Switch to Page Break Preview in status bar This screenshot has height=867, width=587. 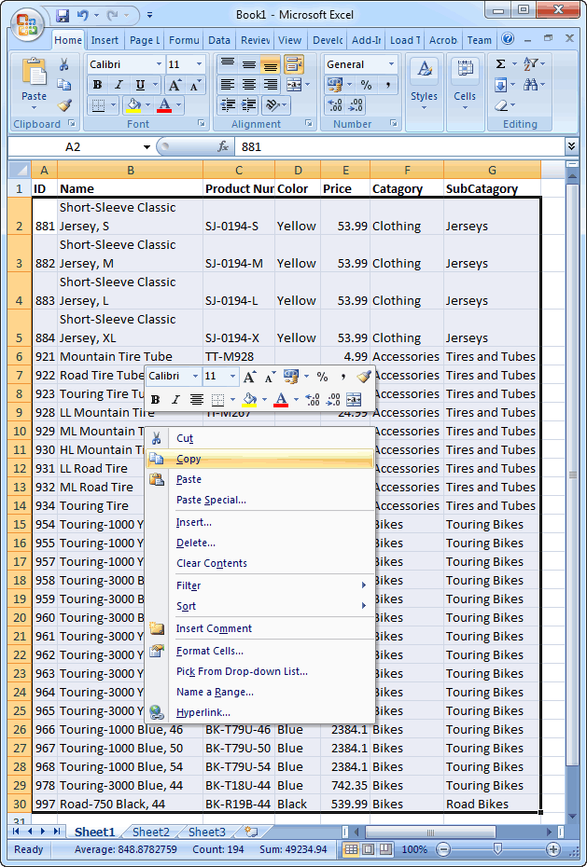pyautogui.click(x=386, y=849)
